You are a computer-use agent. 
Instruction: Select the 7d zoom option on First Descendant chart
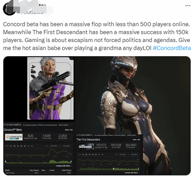click(x=86, y=155)
